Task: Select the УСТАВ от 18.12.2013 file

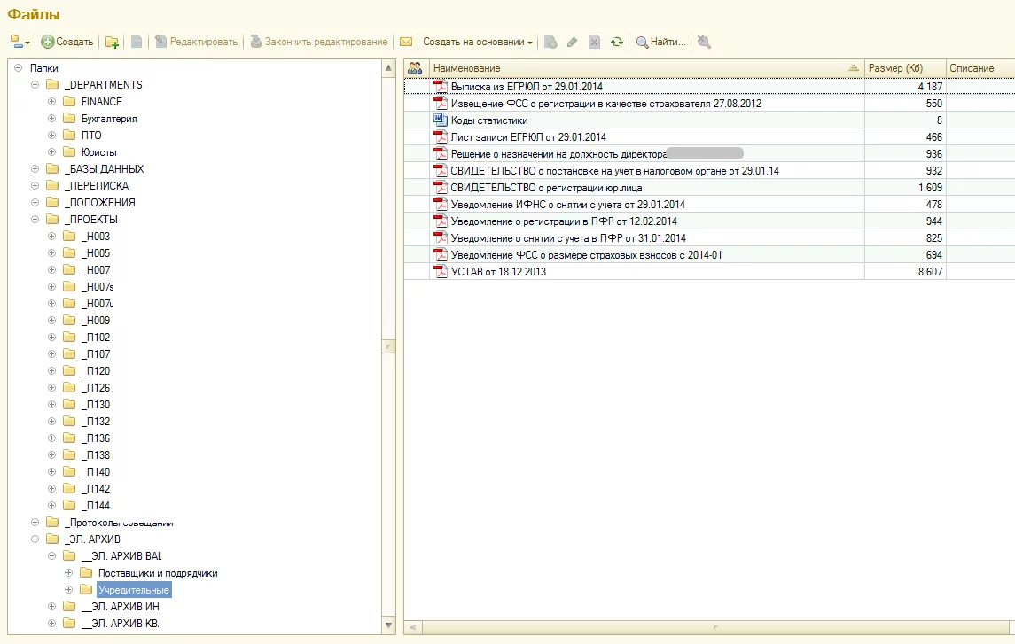Action: 497,272
